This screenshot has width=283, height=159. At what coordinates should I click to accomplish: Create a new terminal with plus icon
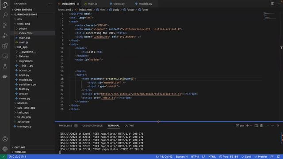tap(248, 125)
